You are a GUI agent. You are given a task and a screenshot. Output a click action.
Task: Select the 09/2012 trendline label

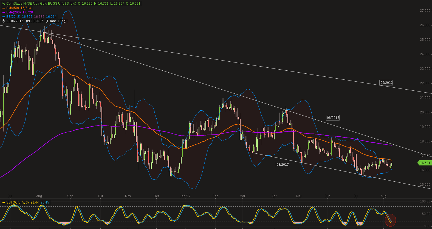tap(386, 83)
